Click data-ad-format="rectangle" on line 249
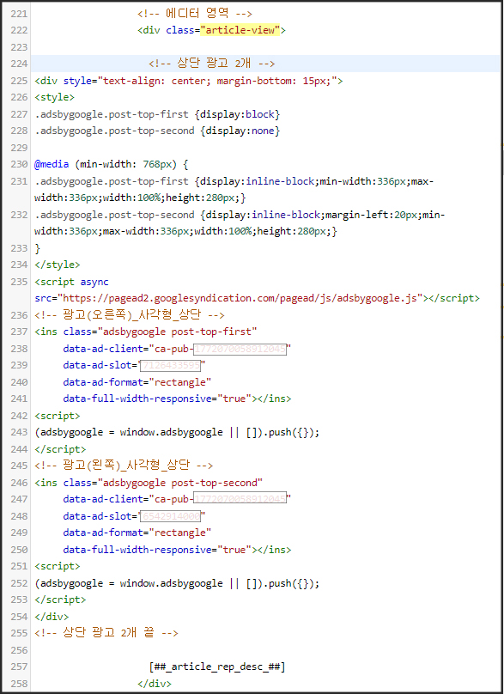 pos(137,533)
